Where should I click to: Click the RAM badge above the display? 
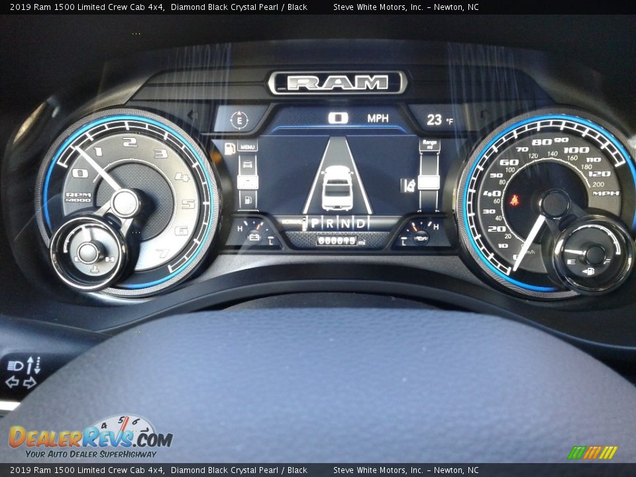[x=337, y=83]
